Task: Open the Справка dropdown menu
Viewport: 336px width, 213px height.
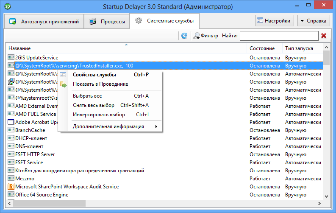Action: click(x=314, y=21)
